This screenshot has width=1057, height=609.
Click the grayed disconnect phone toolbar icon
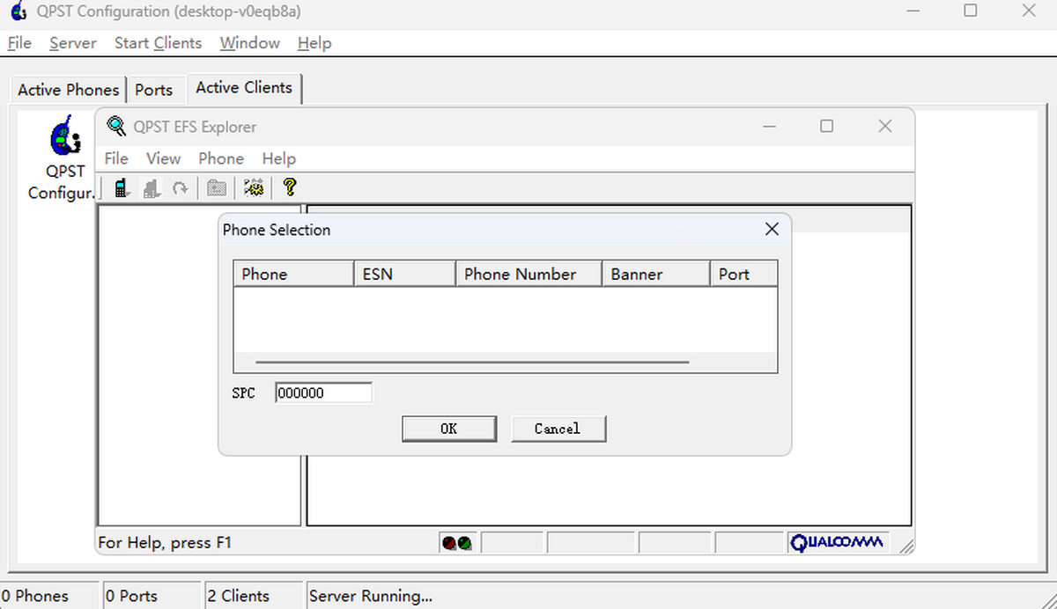[152, 187]
